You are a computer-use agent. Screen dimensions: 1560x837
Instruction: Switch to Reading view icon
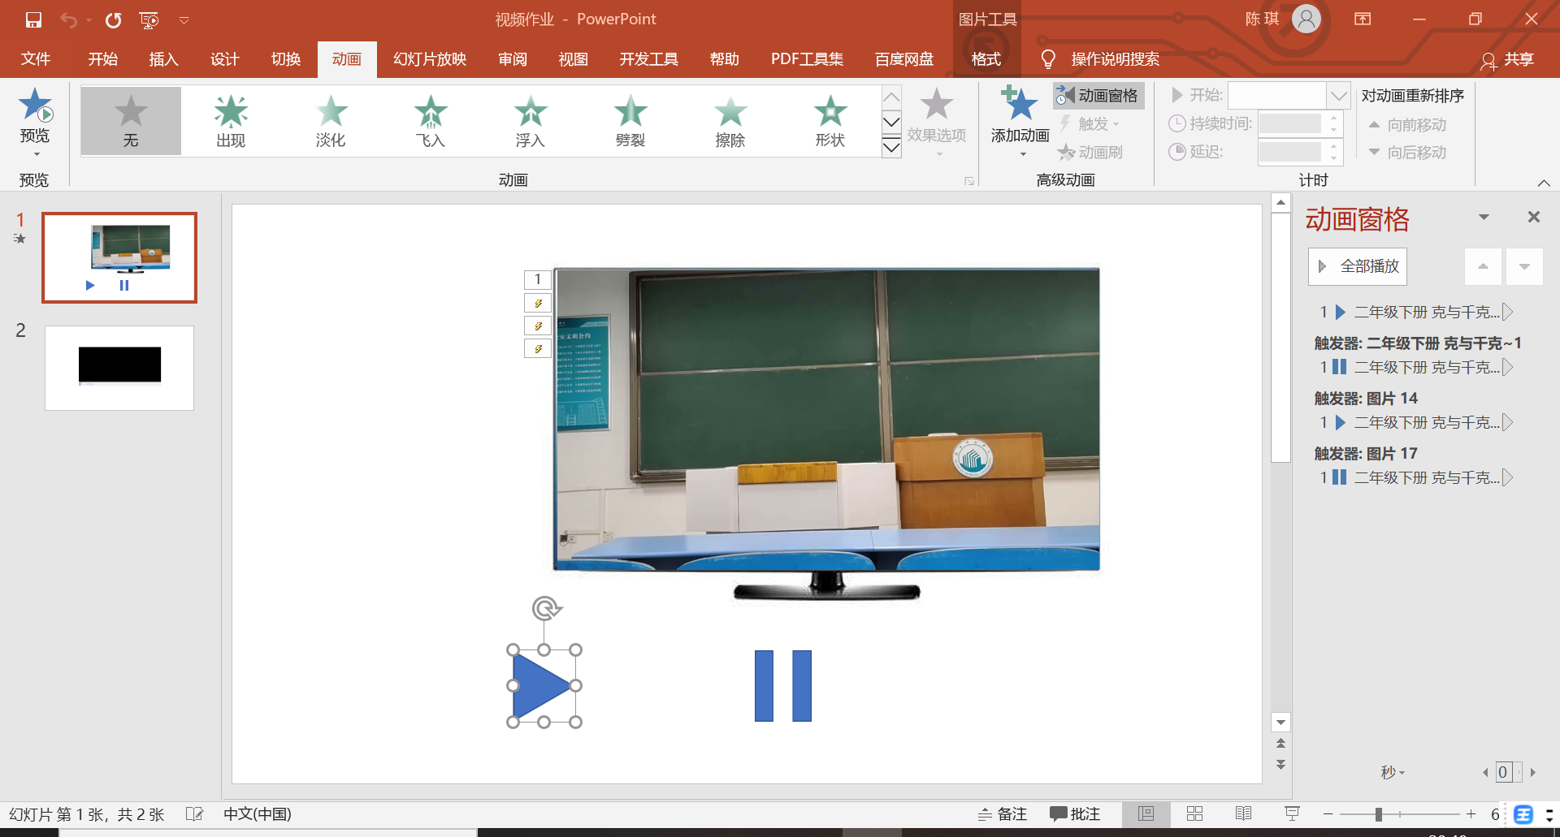pos(1243,813)
